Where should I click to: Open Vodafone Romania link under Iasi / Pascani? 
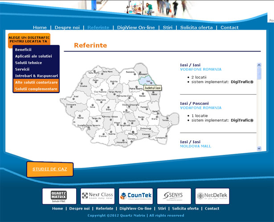point(200,108)
